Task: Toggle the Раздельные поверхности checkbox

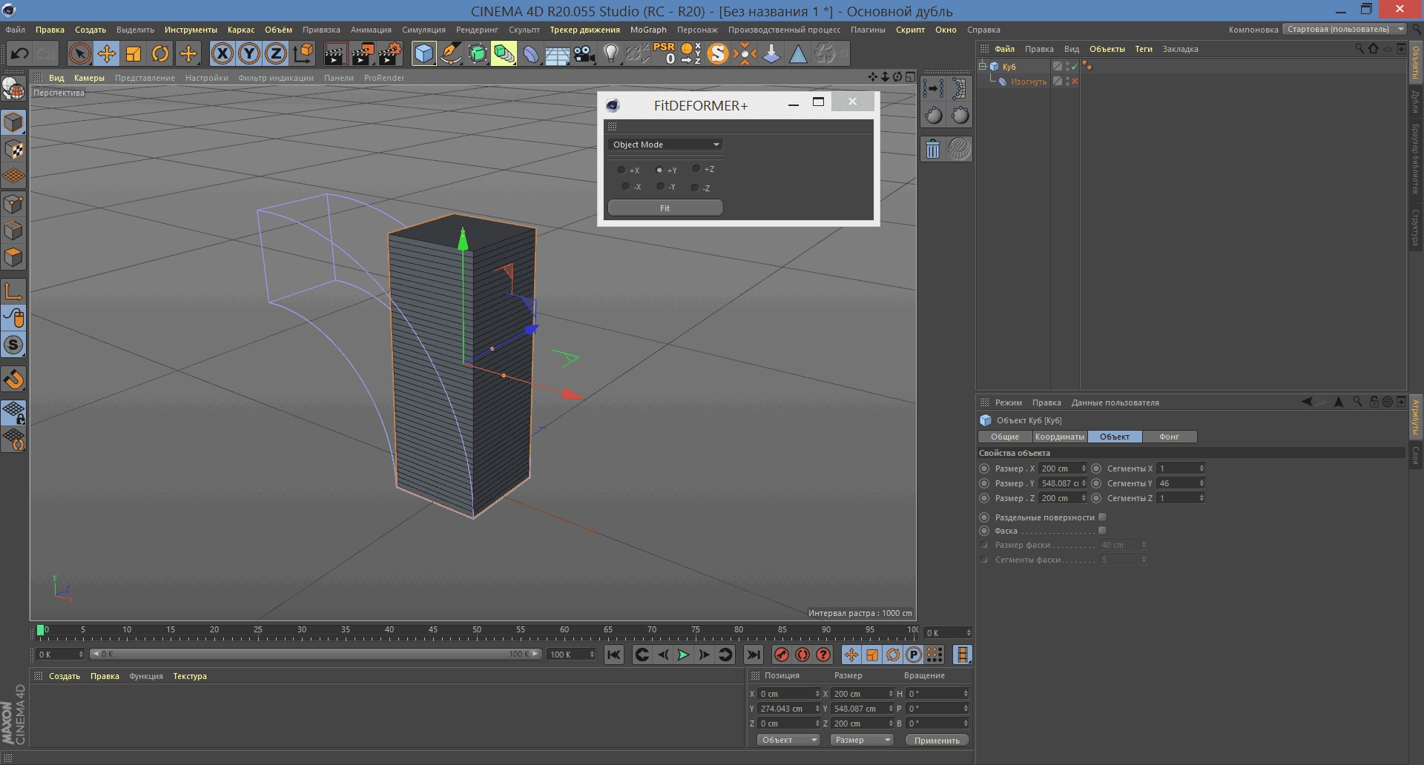Action: [1102, 517]
